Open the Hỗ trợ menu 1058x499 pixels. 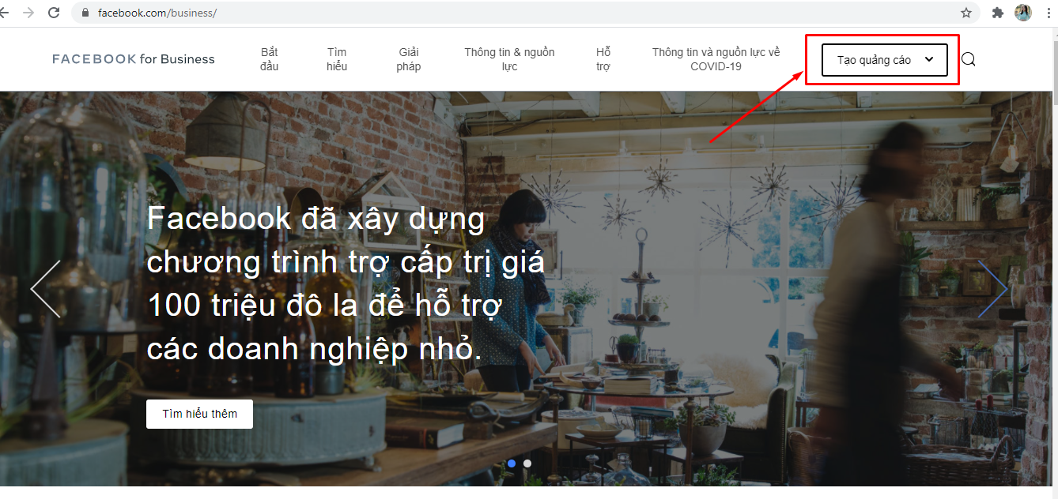(x=603, y=59)
